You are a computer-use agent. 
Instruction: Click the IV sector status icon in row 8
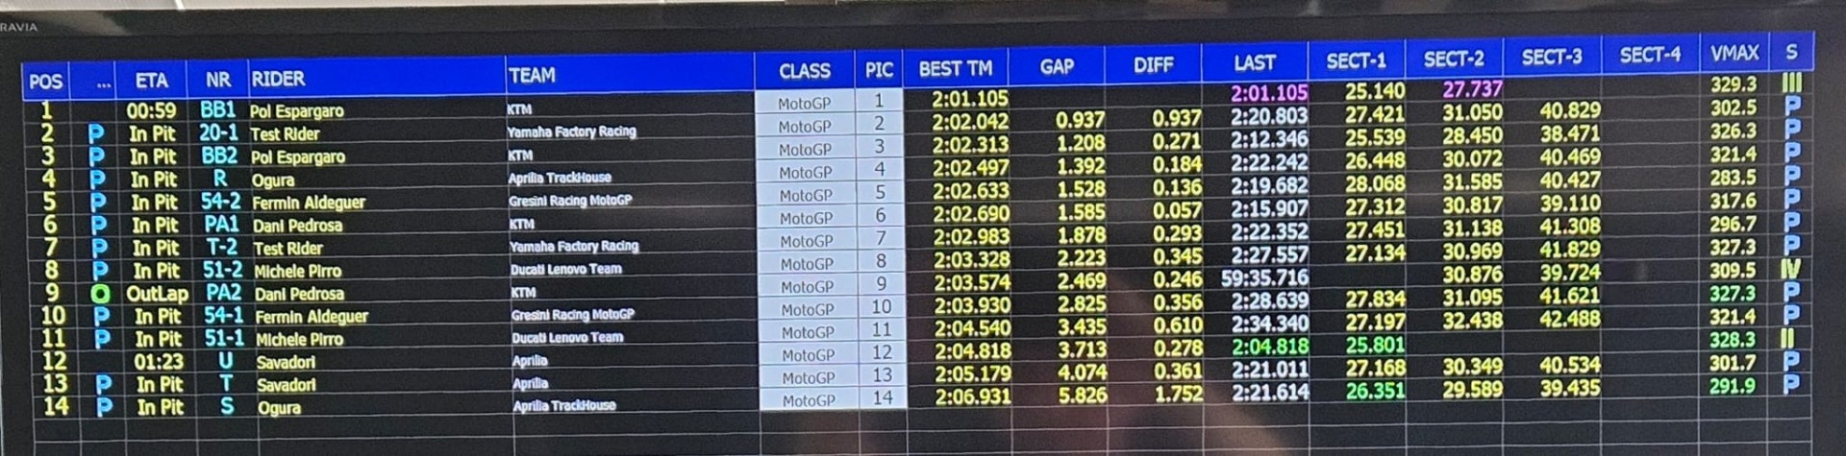[x=1791, y=270]
